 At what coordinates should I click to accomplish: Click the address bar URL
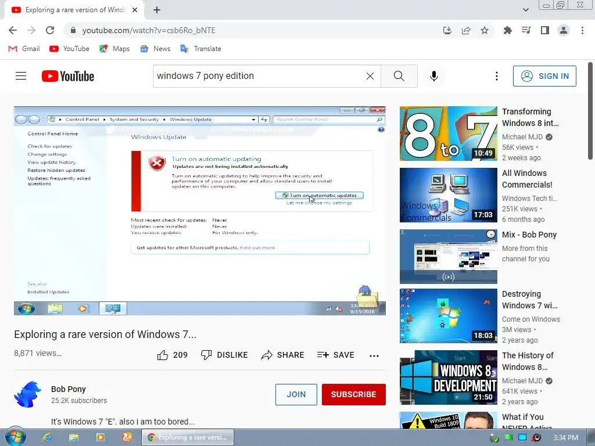click(x=149, y=30)
